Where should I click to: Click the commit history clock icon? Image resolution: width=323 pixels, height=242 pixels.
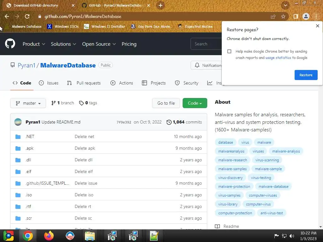tap(169, 122)
